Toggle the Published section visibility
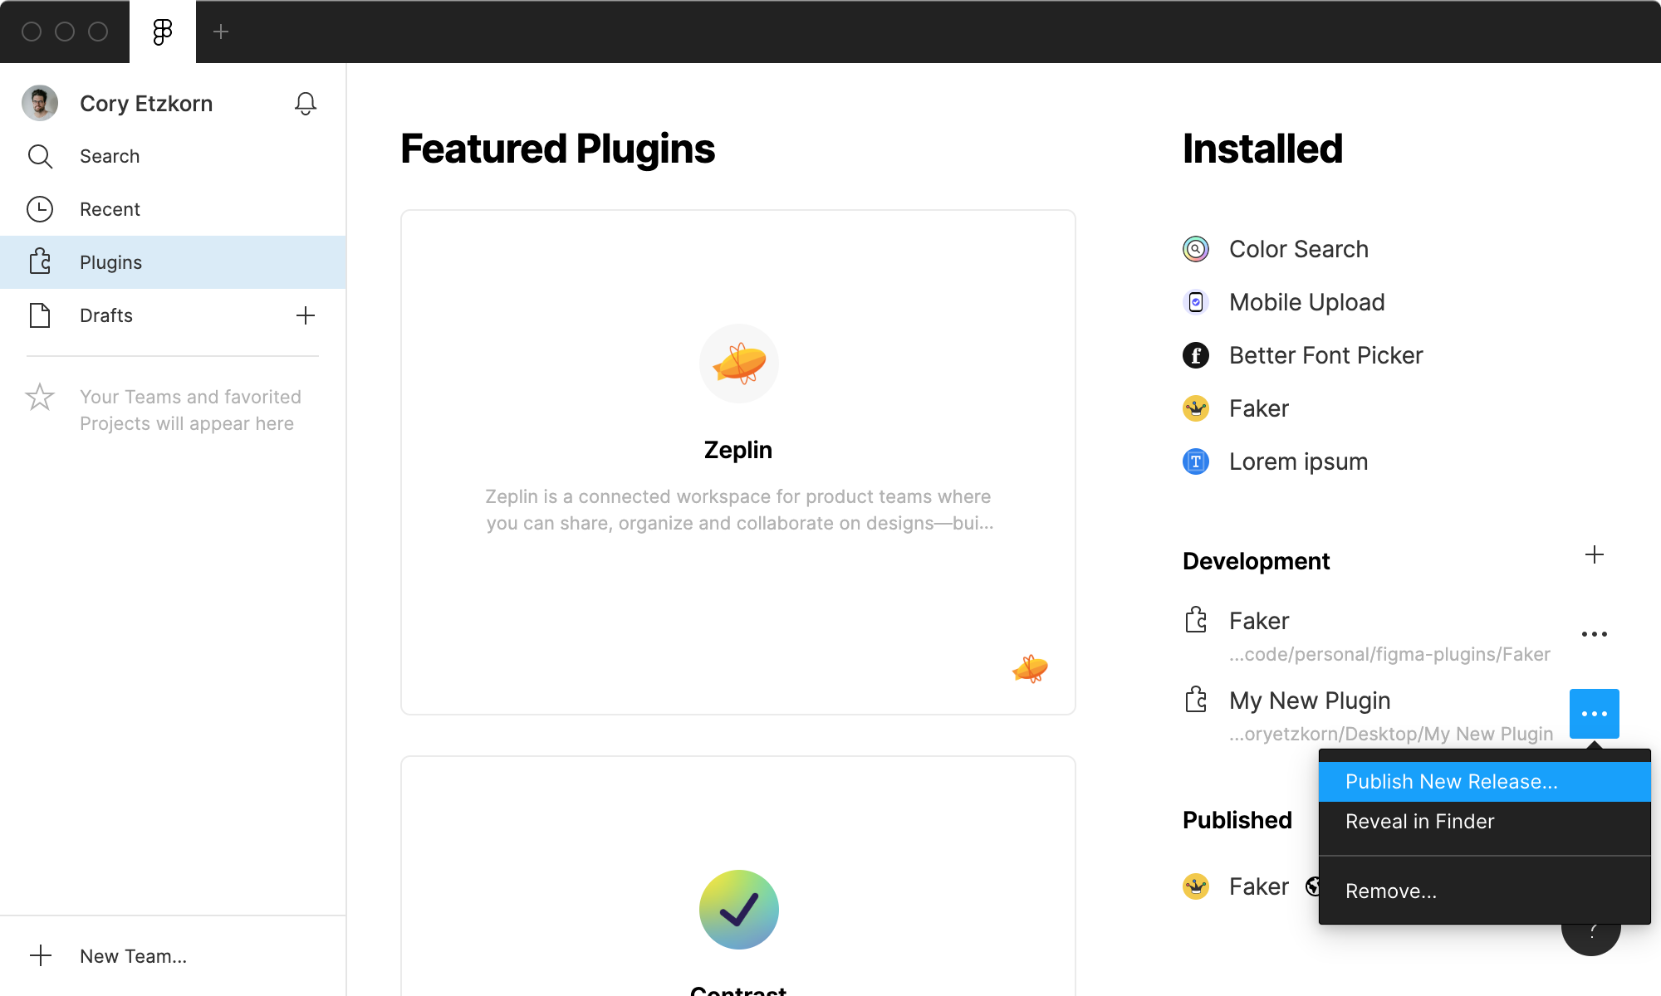The height and width of the screenshot is (996, 1661). (x=1237, y=819)
